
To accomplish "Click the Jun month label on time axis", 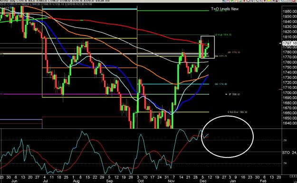I will coord(14,181).
